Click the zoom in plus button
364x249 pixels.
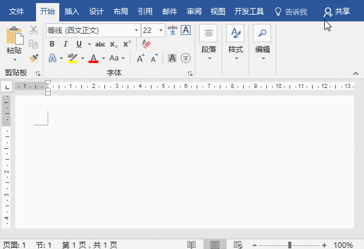click(324, 245)
